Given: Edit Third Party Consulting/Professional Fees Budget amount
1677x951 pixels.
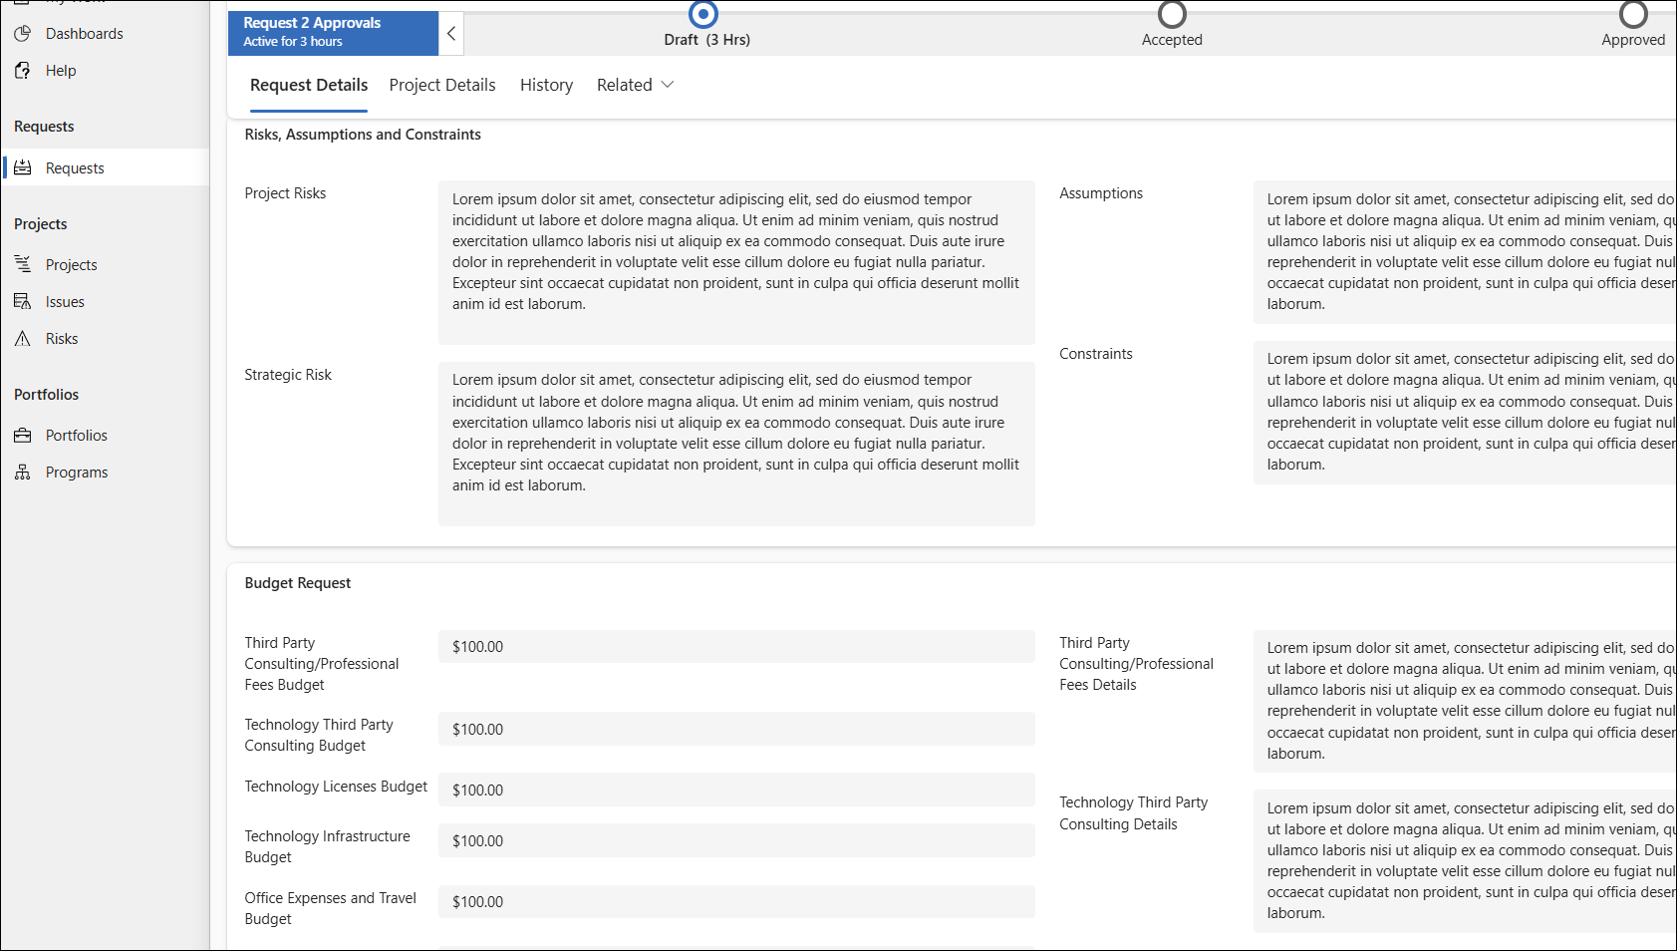Looking at the screenshot, I should tap(736, 647).
